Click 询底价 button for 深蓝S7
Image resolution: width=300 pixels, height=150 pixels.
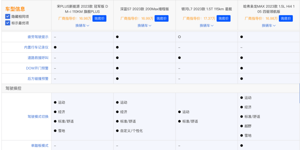click(161, 18)
